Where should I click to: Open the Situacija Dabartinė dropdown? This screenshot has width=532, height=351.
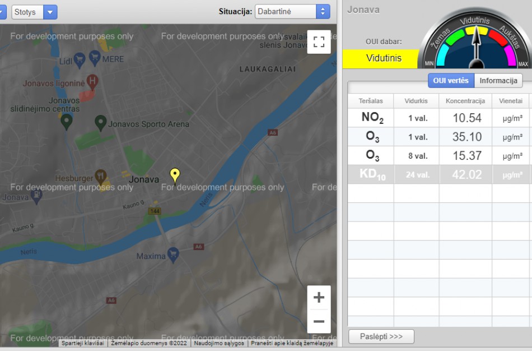tap(292, 12)
